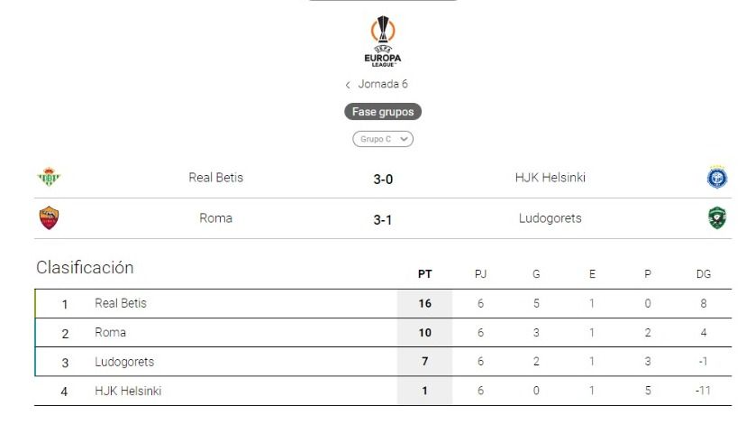This screenshot has height=424, width=746.
Task: Go to previous matchday with left chevron
Action: pyautogui.click(x=348, y=85)
